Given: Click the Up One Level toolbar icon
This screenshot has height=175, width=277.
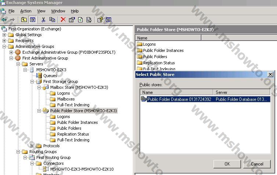Looking at the screenshot, I should click(24, 20).
